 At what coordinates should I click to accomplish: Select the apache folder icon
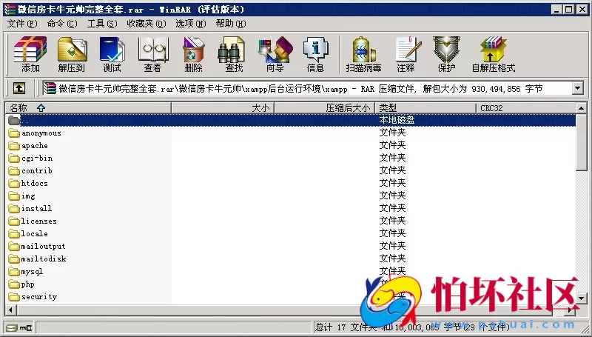(14, 145)
